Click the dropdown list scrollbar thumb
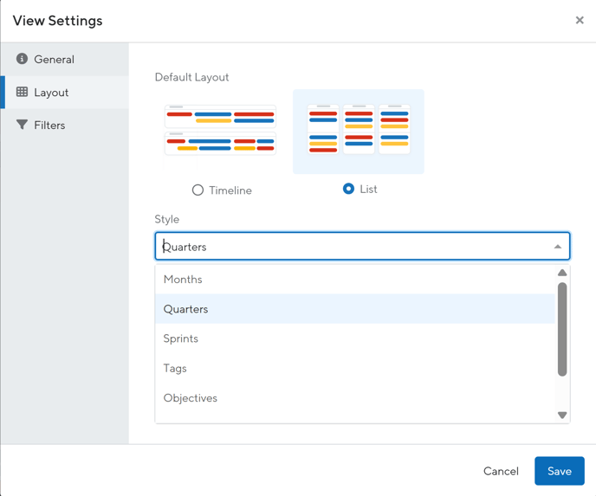596x496 pixels. pyautogui.click(x=562, y=329)
